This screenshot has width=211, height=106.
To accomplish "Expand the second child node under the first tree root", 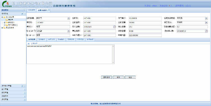I will click(x=5, y=22).
